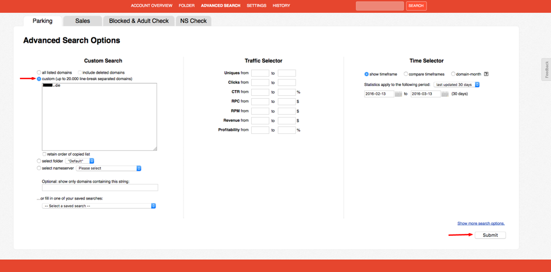Open the 'Default' folder dropdown
The height and width of the screenshot is (272, 551).
80,161
